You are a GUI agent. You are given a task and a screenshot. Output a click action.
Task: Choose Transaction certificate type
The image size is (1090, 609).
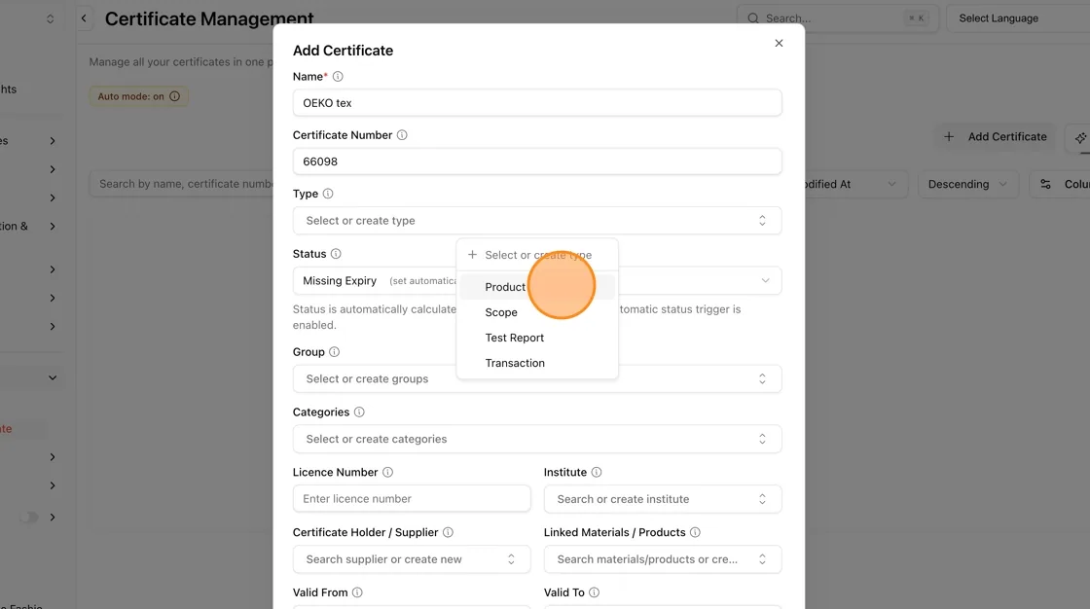tap(537, 363)
